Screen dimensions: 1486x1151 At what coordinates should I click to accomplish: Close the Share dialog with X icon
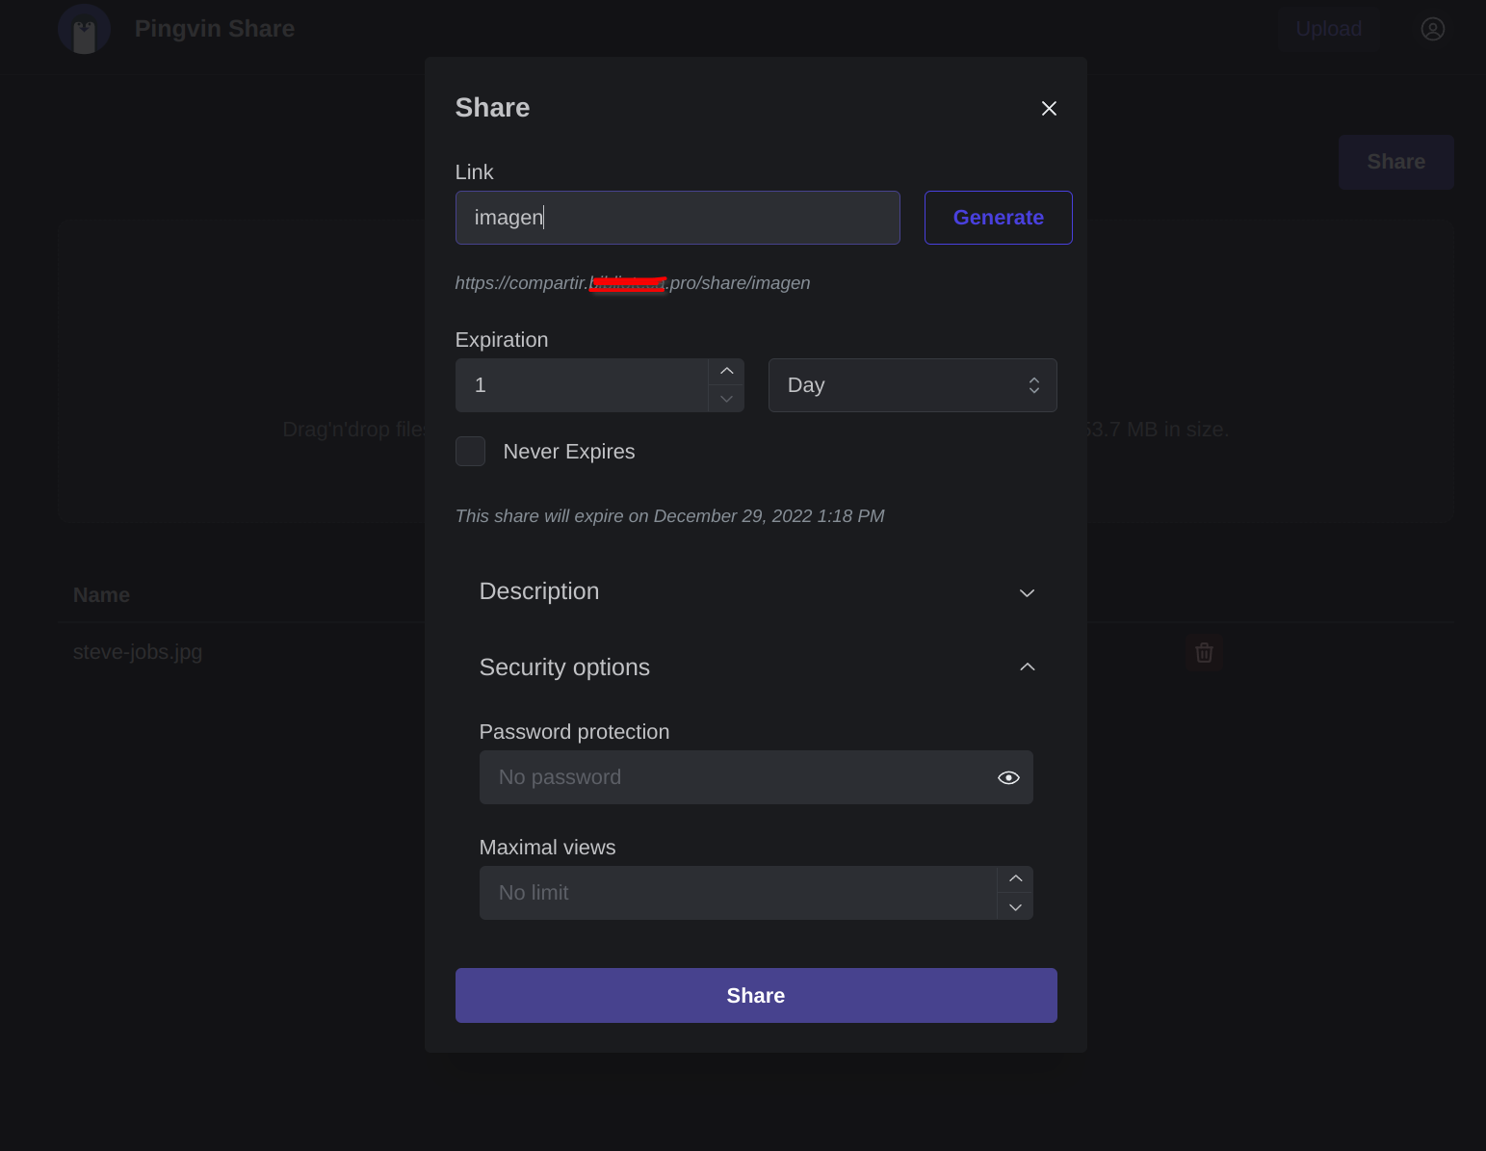(1049, 109)
